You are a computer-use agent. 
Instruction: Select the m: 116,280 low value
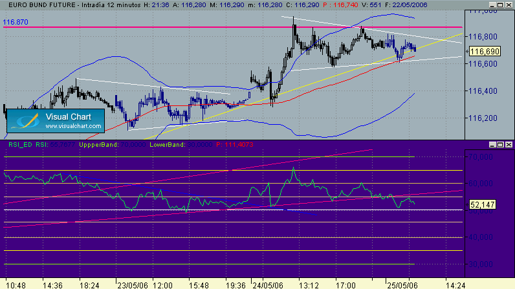tap(264, 5)
